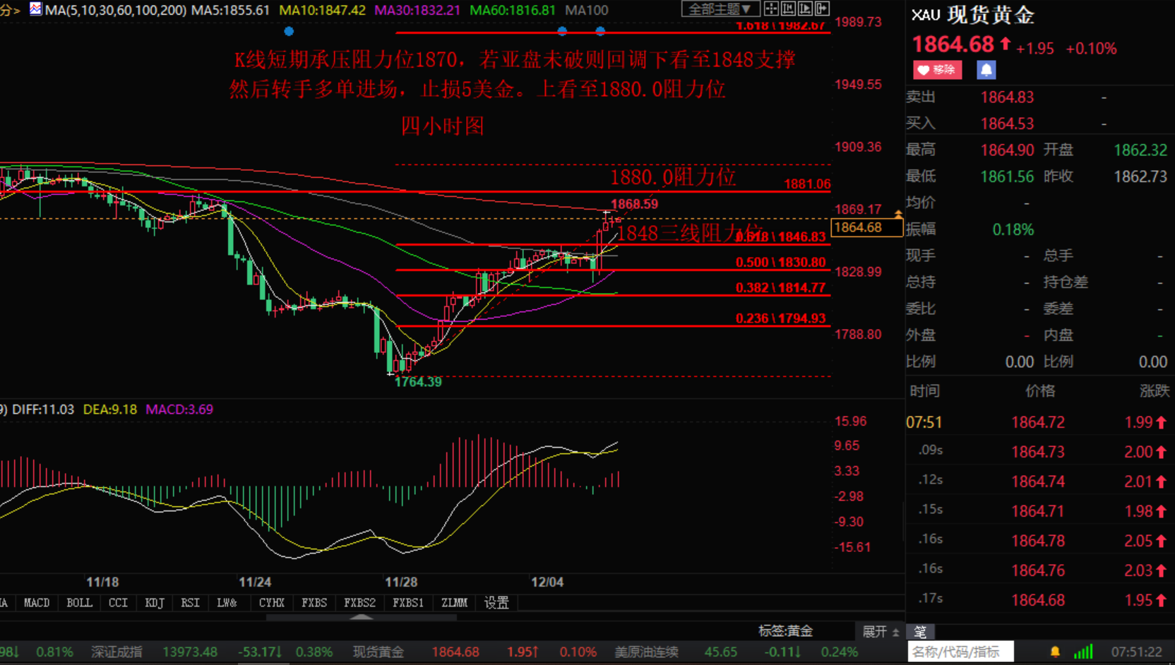Click the 涨跌 column header
The height and width of the screenshot is (665, 1175).
[1155, 391]
